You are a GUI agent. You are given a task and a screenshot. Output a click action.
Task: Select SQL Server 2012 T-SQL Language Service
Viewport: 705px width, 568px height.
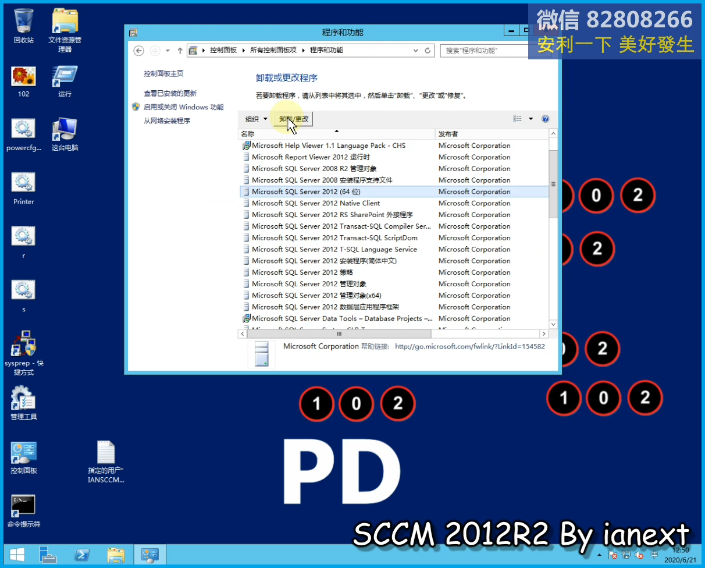394,250
